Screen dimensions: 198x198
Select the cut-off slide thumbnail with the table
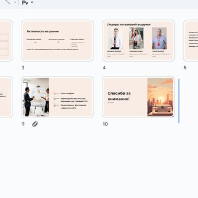(6, 41)
